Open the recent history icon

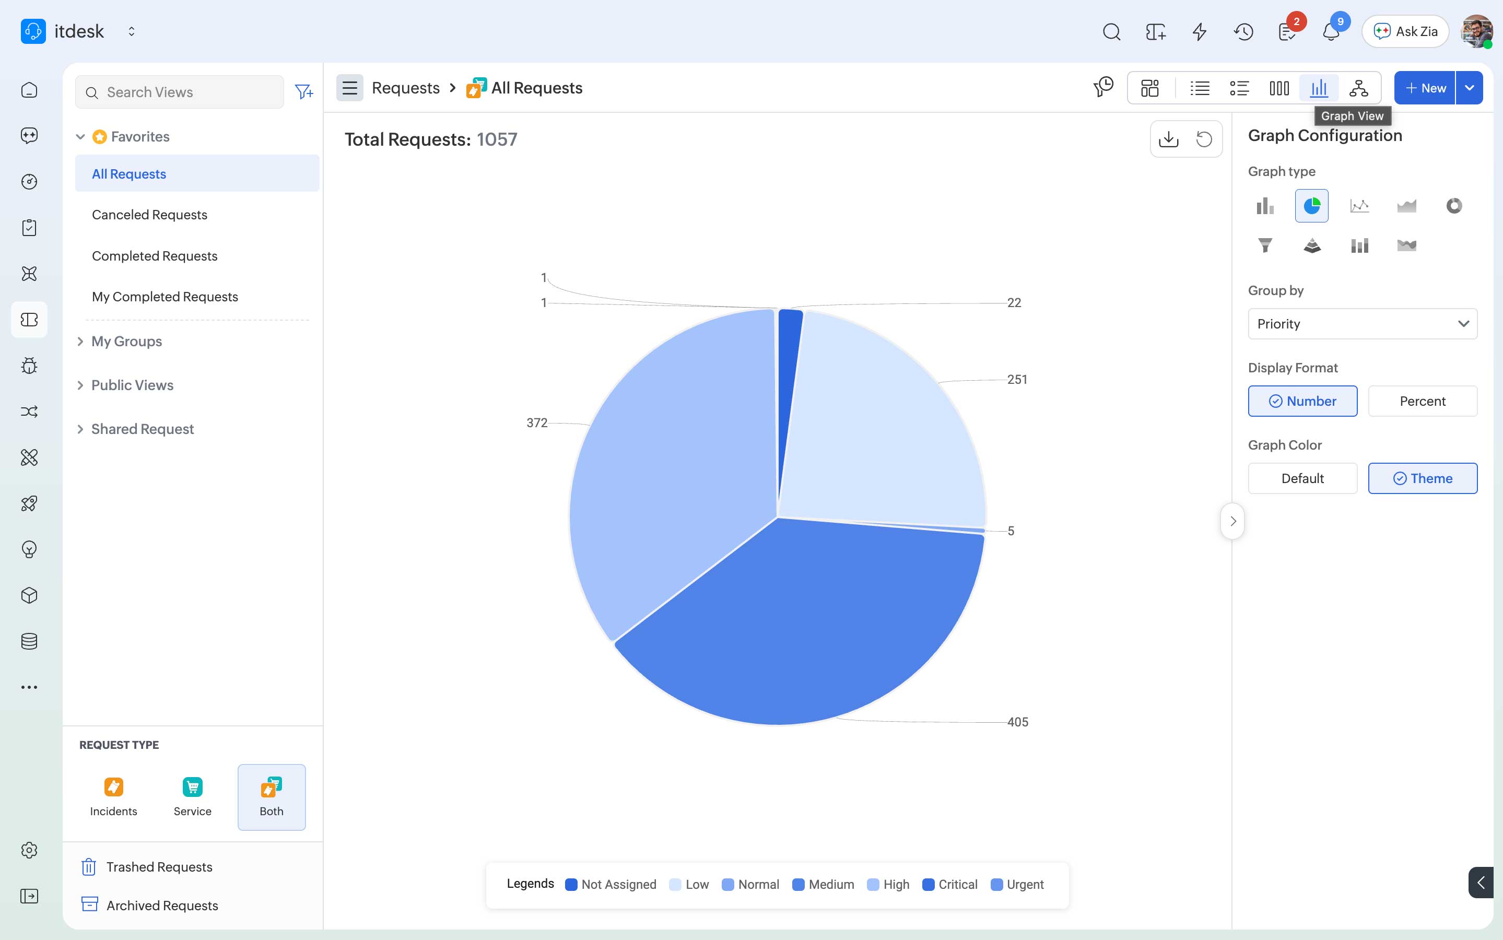[x=1243, y=32]
